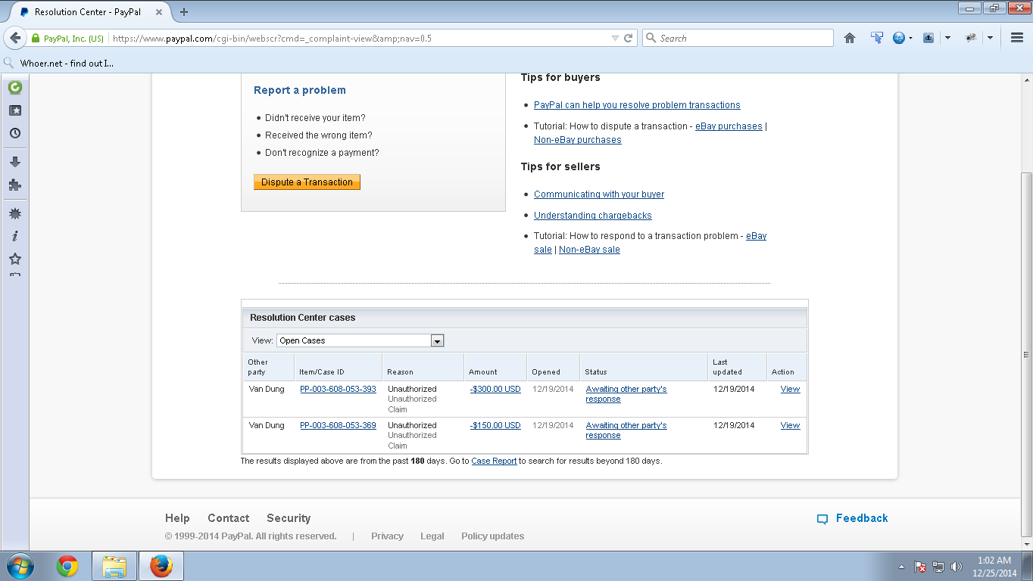The image size is (1033, 581).
Task: Open Downloads arrow icon in sidebar
Action: [x=15, y=162]
